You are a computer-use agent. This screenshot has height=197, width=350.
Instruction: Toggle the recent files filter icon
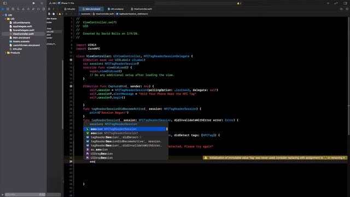coord(40,195)
